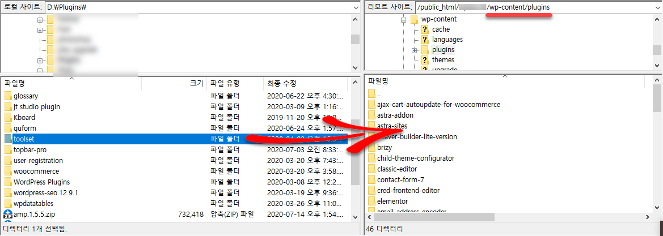Expand the second blurred folder in local tree

coord(40,30)
